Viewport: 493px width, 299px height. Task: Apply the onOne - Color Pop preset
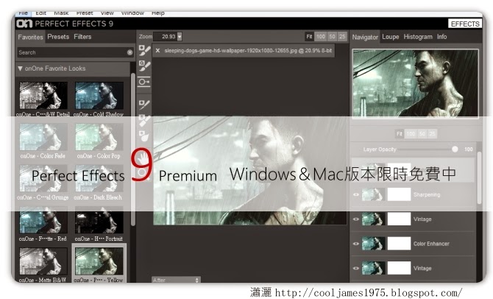[99, 137]
